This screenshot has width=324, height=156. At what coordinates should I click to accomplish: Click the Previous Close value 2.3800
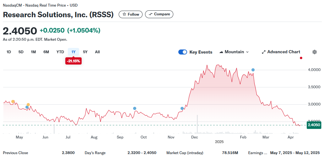[x=68, y=153]
